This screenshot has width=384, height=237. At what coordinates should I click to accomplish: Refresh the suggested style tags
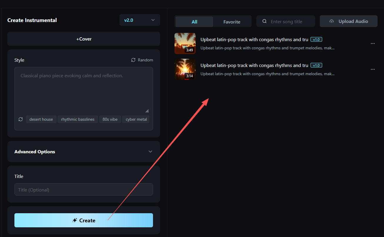tap(21, 119)
